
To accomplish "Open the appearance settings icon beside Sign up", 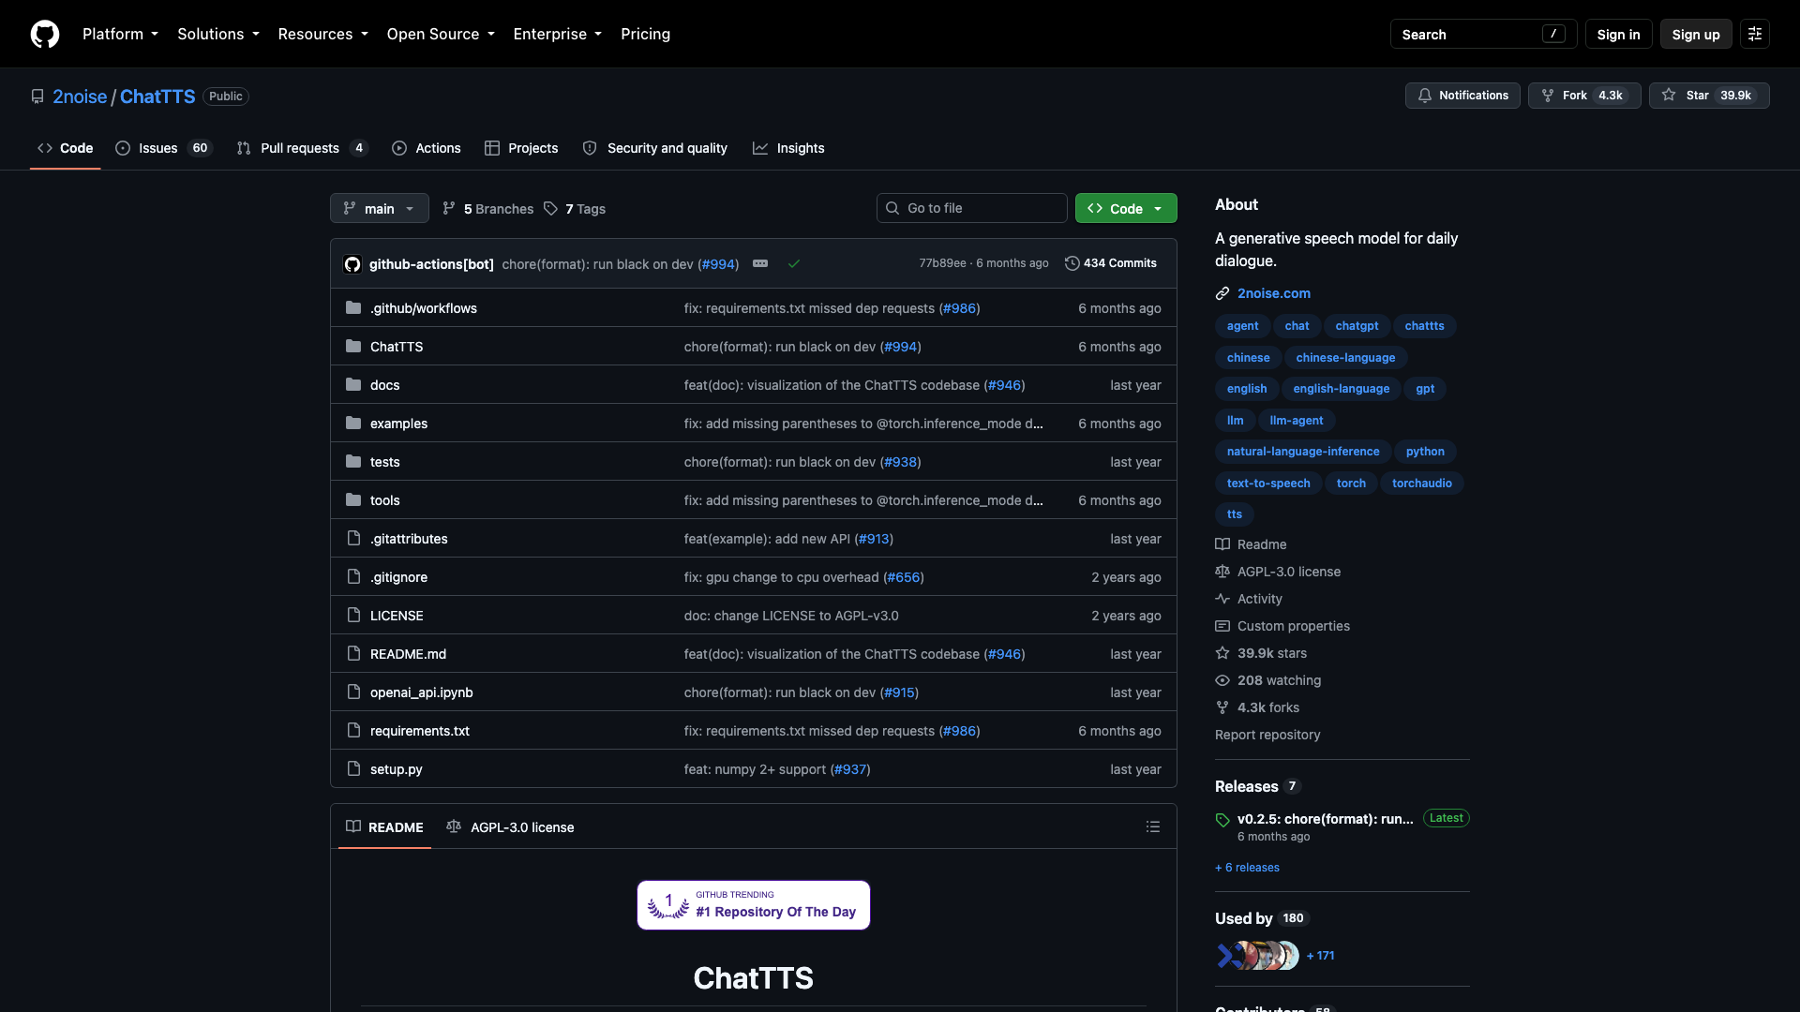I will coord(1755,34).
